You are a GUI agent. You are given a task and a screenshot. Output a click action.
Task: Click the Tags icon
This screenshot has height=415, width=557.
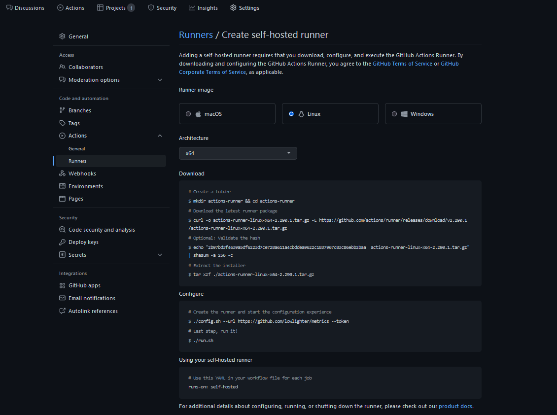pos(63,123)
